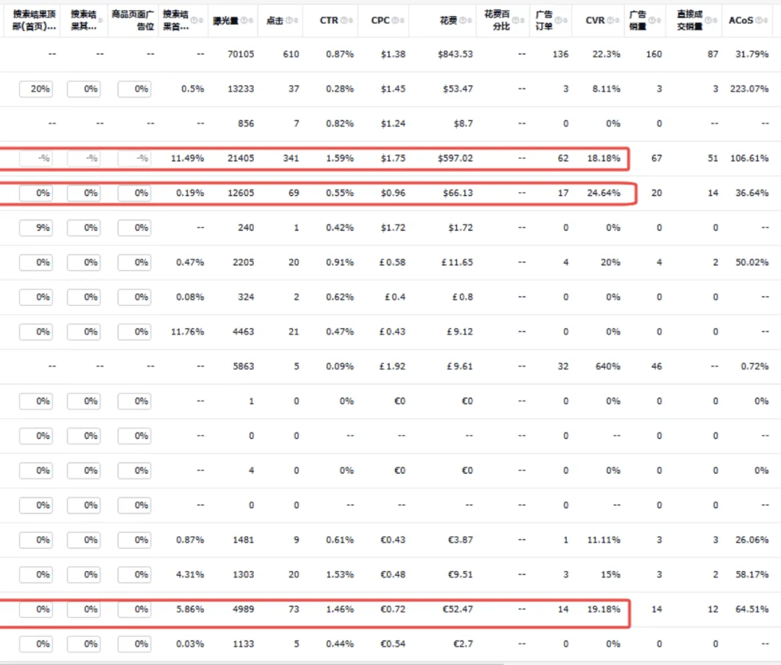781x665 pixels.
Task: Click the help icon beside 搜索结果首… header
Action: tap(195, 20)
